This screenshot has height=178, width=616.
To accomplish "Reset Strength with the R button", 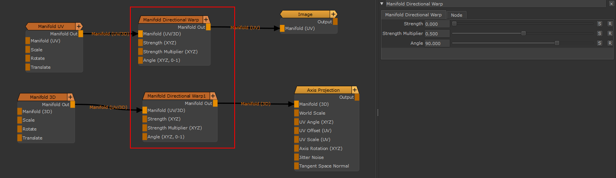I will coord(610,24).
